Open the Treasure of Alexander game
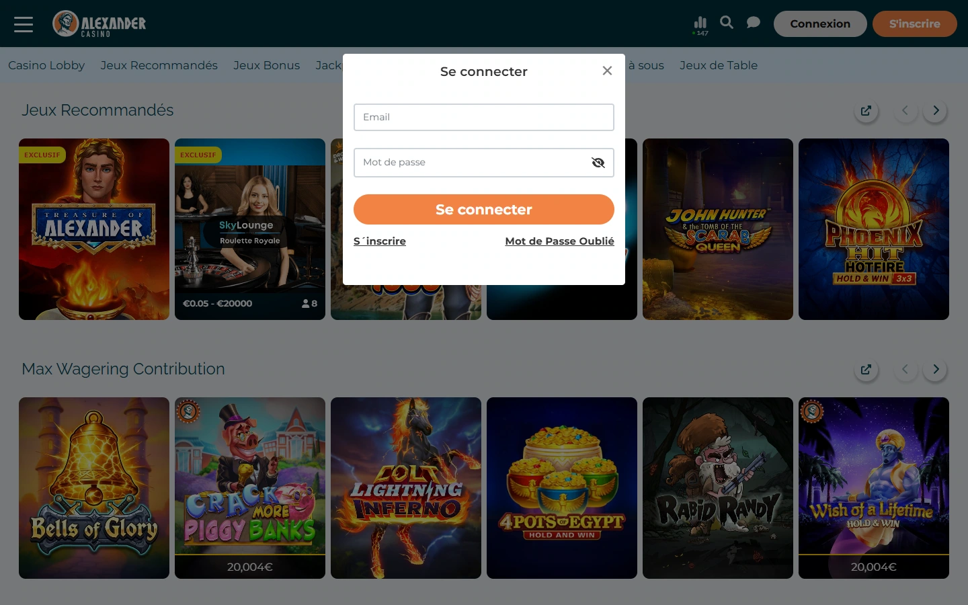Screen dimensions: 968x605 (94, 229)
